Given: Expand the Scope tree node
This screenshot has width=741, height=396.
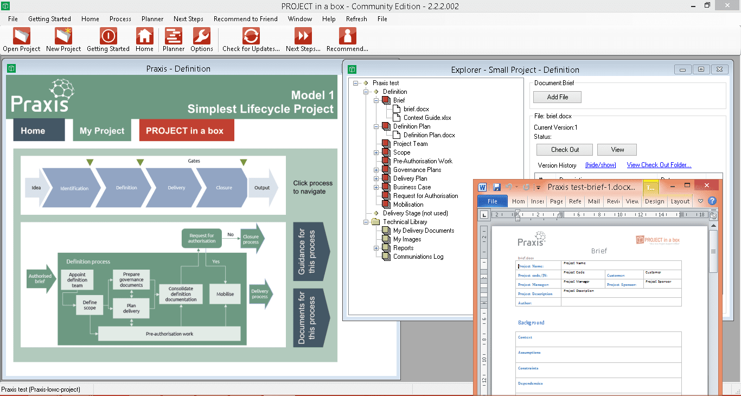Looking at the screenshot, I should 376,152.
